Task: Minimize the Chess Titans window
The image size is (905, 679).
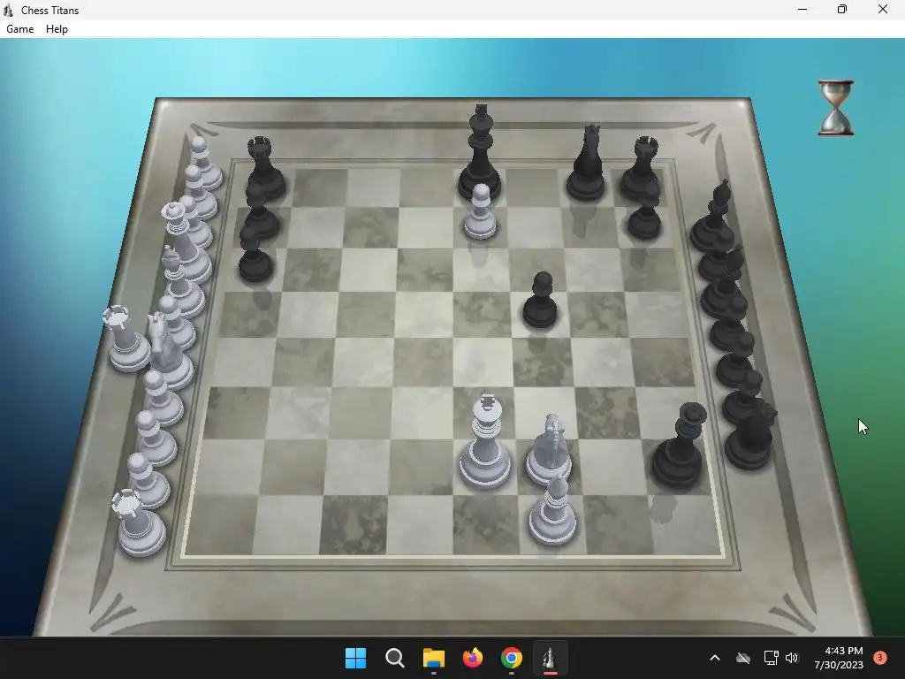Action: [x=802, y=9]
